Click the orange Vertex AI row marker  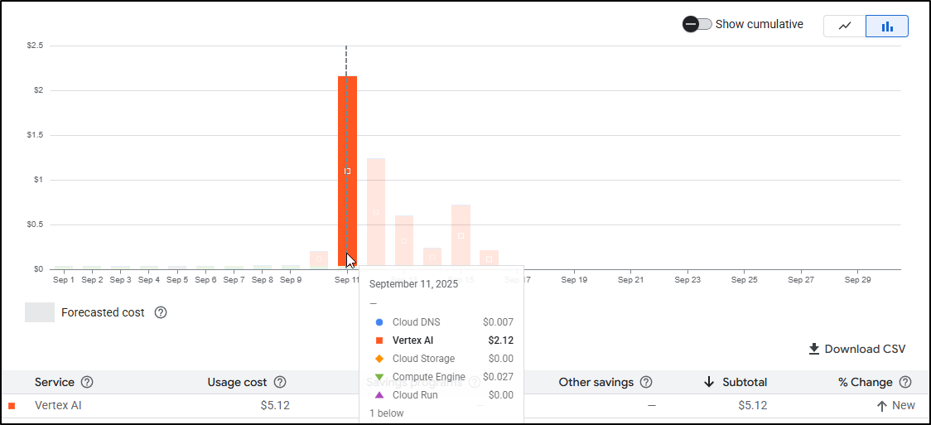coord(12,406)
